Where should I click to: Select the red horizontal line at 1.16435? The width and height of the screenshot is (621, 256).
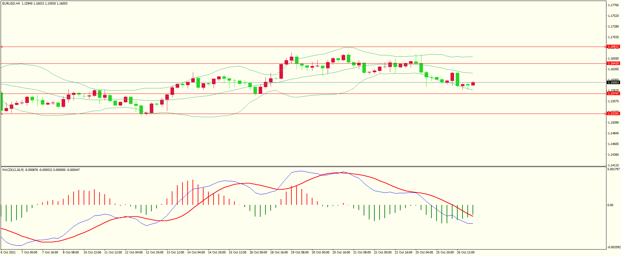[x=303, y=64]
